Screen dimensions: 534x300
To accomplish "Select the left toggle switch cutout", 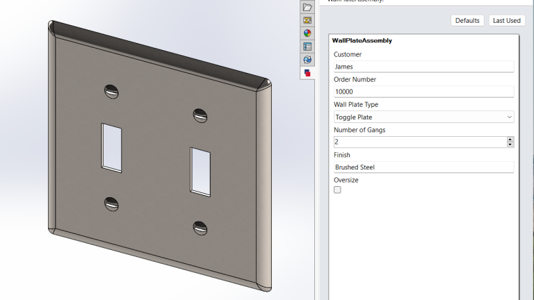I will 111,146.
